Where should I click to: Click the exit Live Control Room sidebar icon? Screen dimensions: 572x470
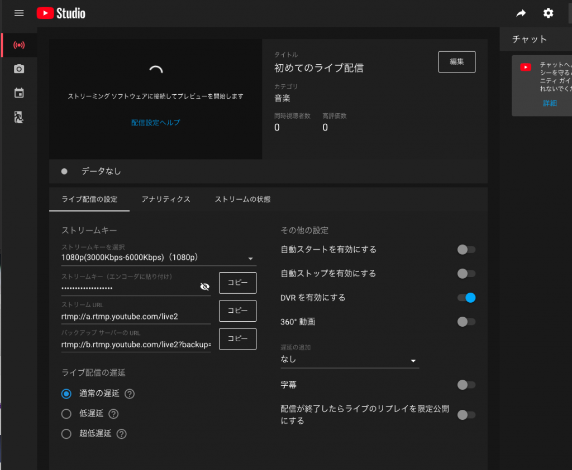[19, 117]
